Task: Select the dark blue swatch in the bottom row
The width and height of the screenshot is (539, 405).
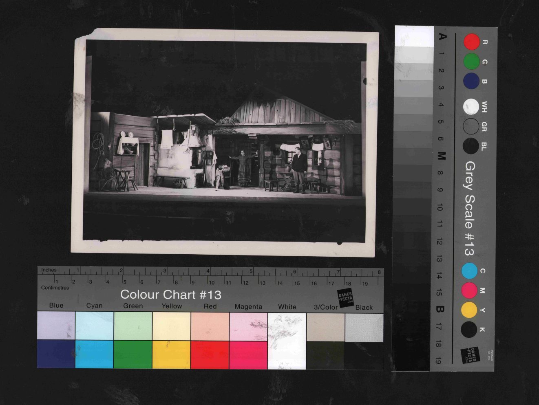Action: (56, 354)
